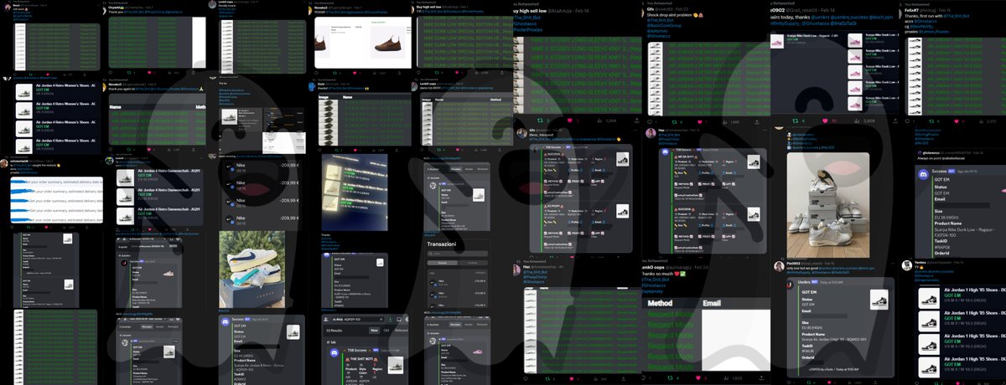Select the Relevant tab in Discord search results
Screen dimensions: 1006x385
[x=402, y=331]
